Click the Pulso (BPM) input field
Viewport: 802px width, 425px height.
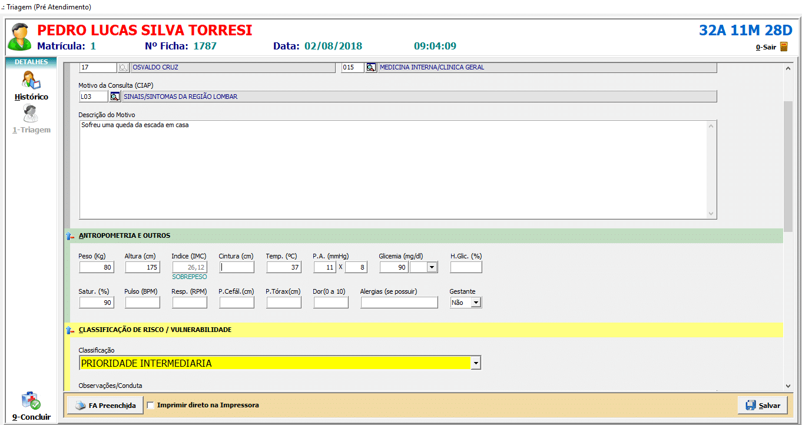pos(142,303)
